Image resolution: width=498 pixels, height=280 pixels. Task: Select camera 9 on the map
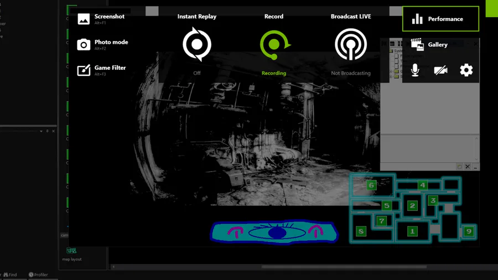(469, 231)
